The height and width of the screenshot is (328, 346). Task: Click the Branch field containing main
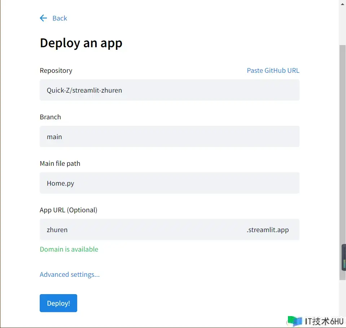point(169,137)
